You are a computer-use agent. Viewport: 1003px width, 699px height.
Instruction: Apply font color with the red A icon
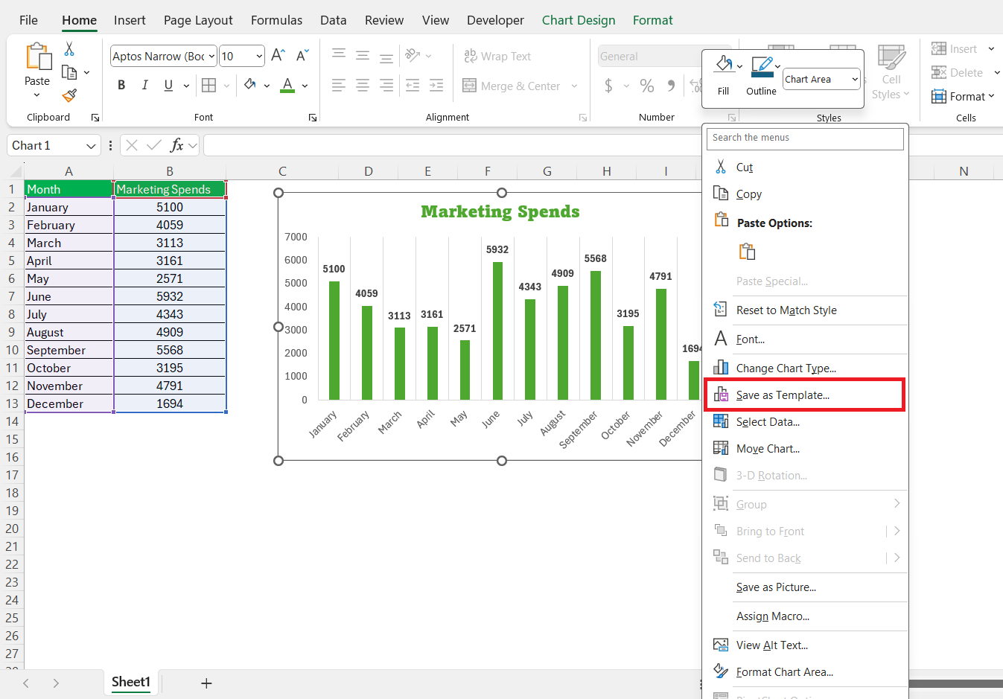point(287,86)
